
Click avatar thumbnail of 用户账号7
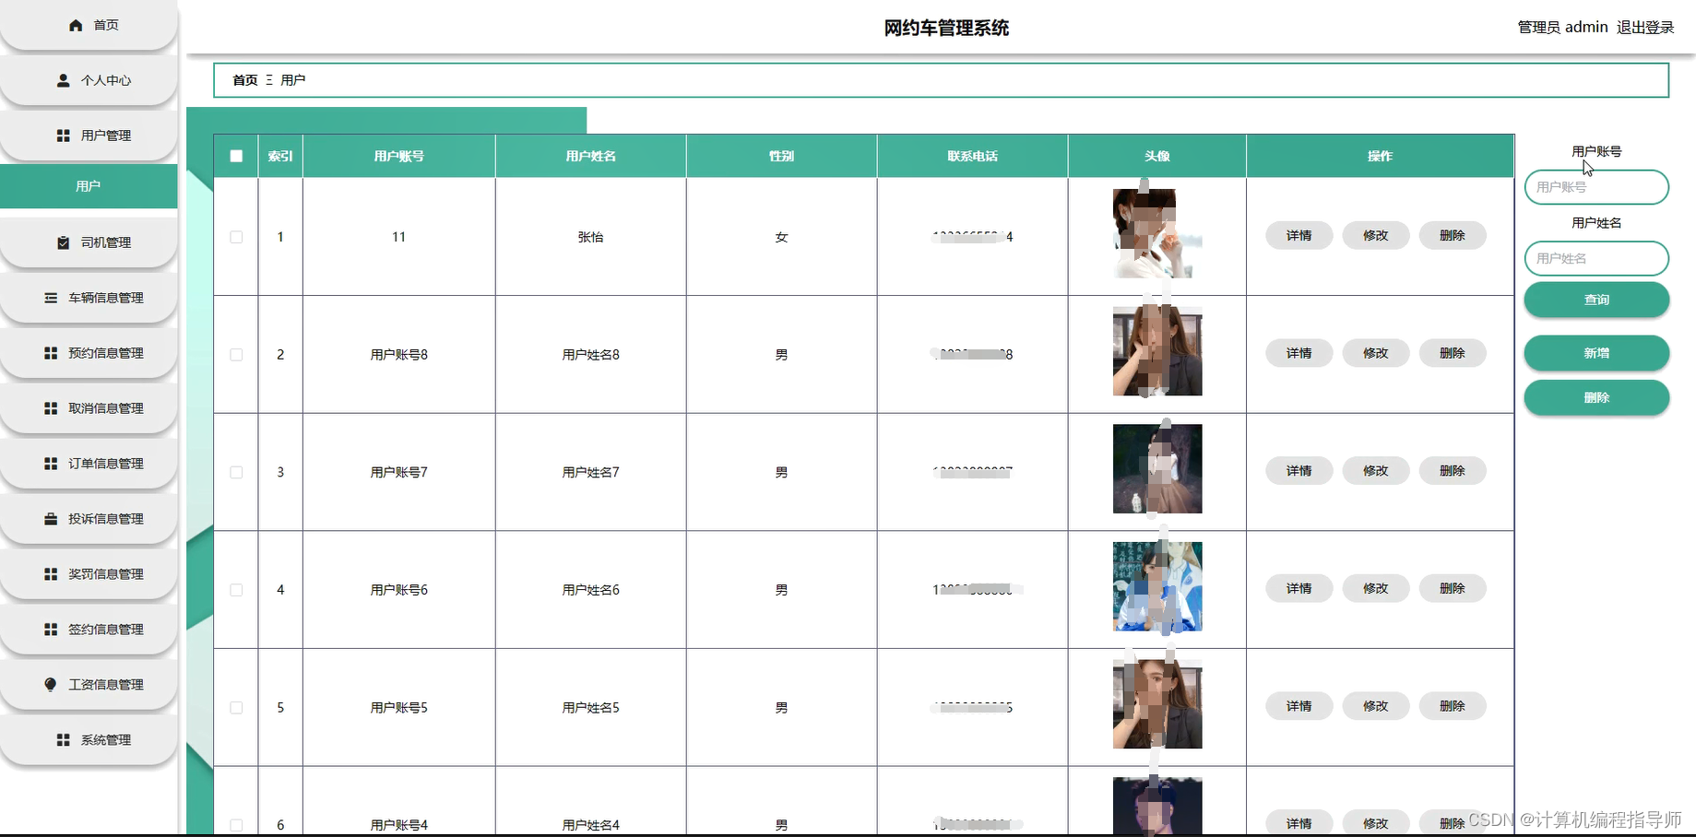point(1157,468)
